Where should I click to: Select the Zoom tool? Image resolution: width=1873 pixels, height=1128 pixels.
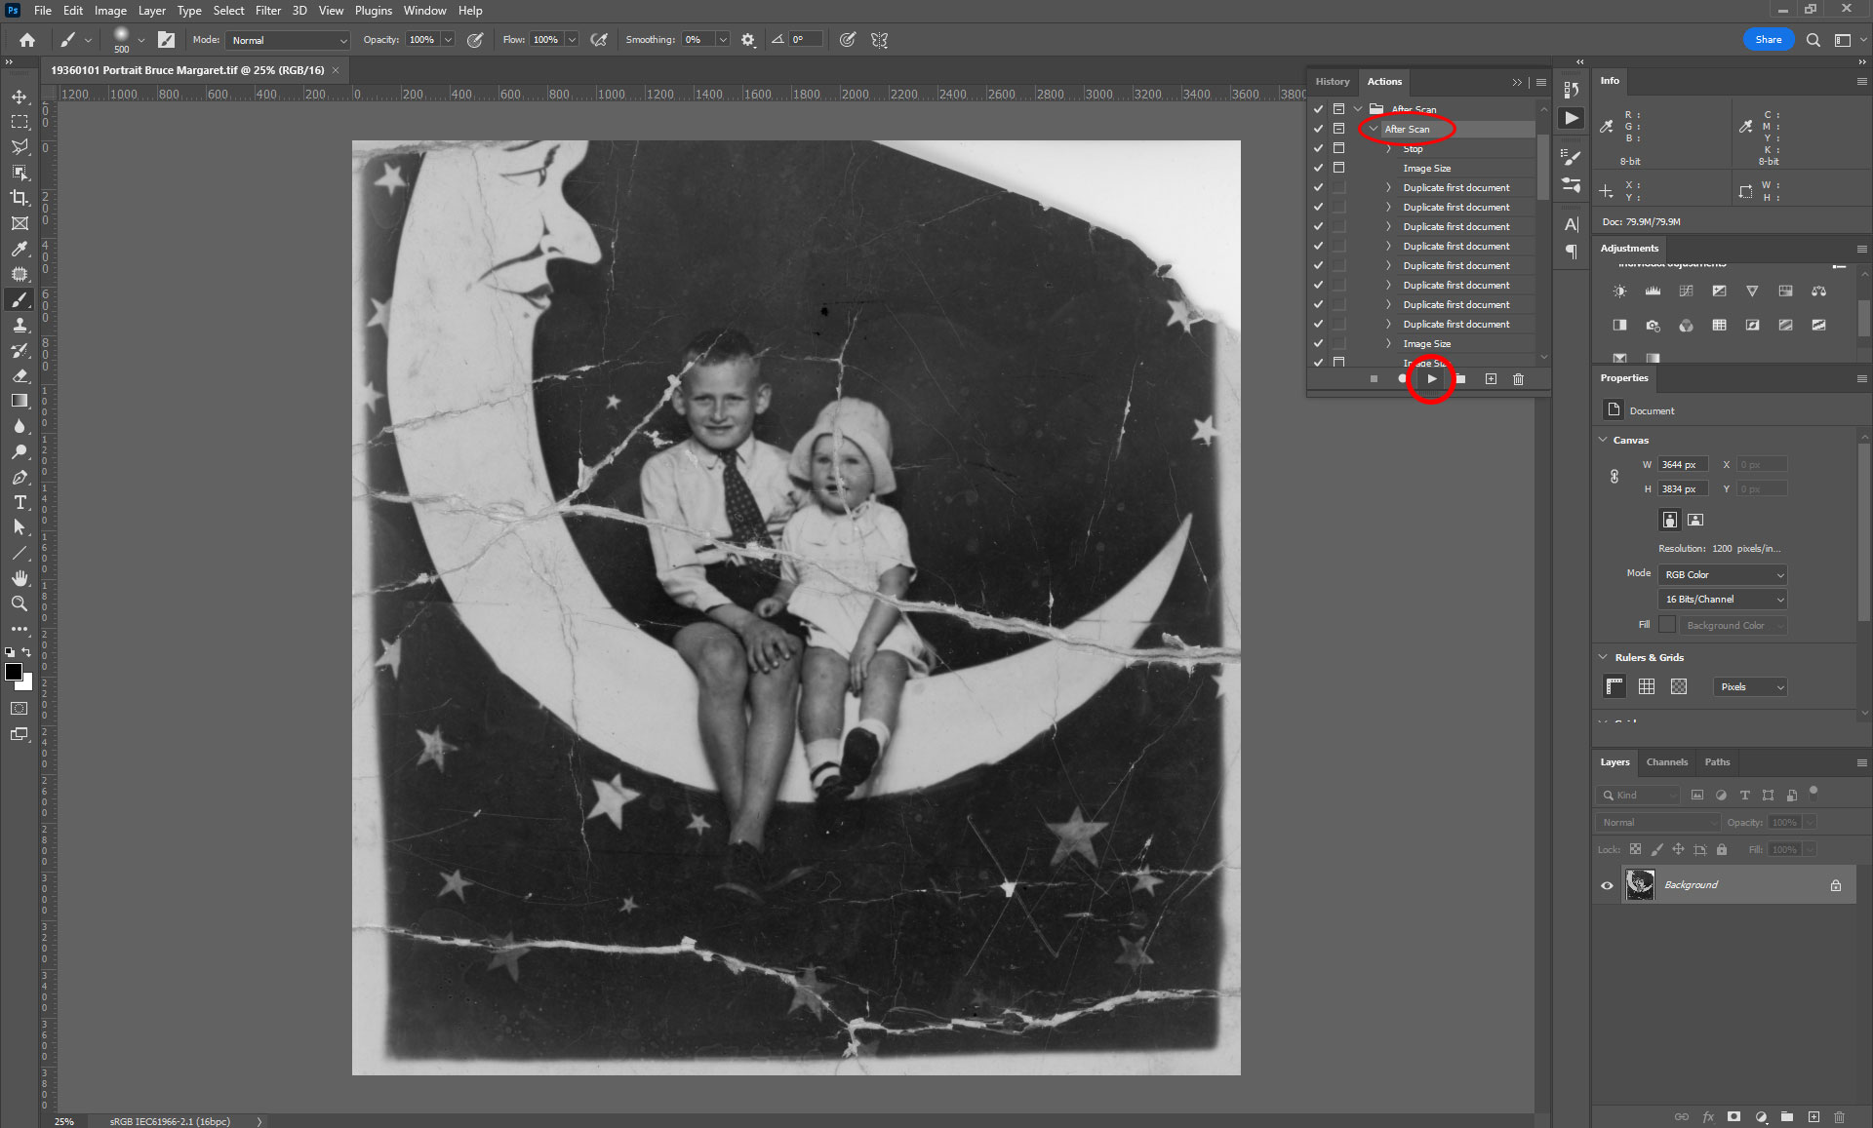(20, 603)
